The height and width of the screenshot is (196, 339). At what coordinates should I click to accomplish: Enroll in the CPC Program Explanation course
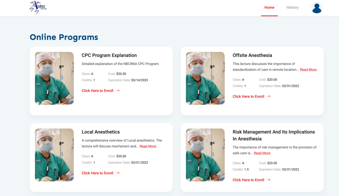tap(98, 90)
